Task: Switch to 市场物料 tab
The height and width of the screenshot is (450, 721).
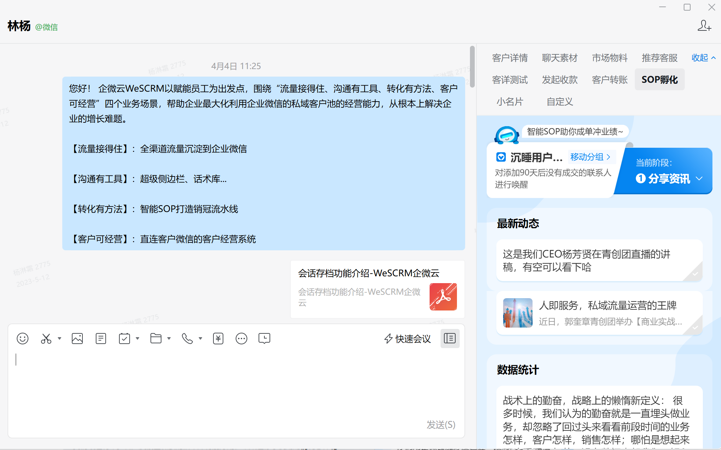Action: point(610,58)
